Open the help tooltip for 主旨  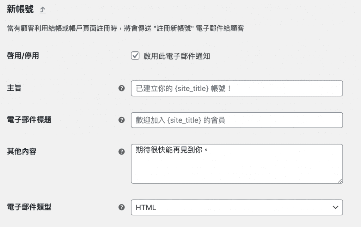(x=122, y=88)
